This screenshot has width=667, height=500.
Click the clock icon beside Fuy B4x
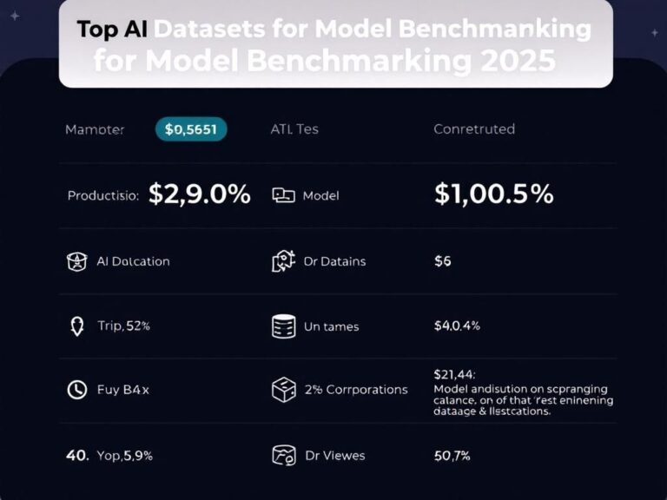pos(76,390)
